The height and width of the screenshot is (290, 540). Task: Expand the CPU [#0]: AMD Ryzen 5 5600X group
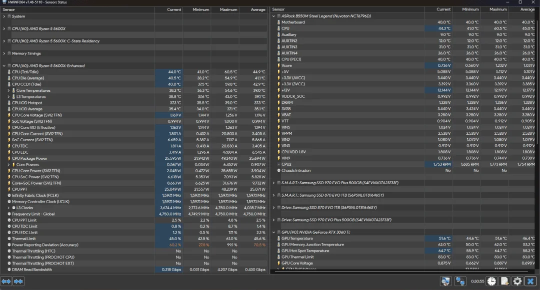point(4,29)
